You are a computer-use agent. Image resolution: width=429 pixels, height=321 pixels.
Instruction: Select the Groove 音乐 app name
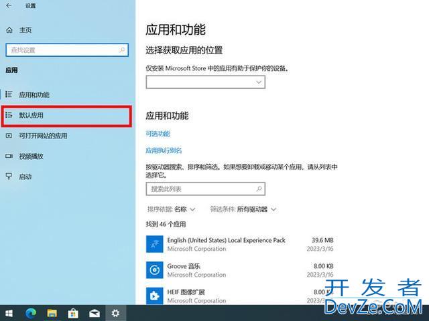(184, 266)
